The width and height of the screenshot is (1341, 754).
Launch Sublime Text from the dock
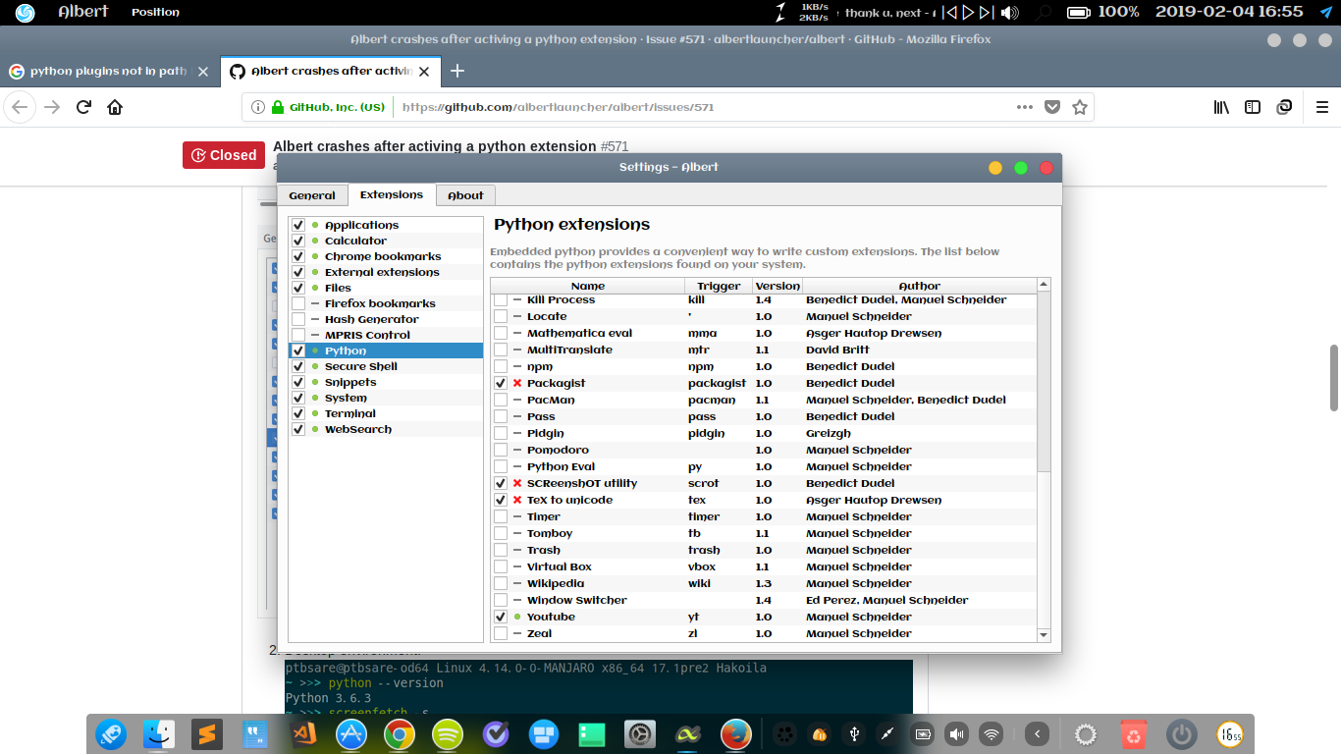[207, 733]
